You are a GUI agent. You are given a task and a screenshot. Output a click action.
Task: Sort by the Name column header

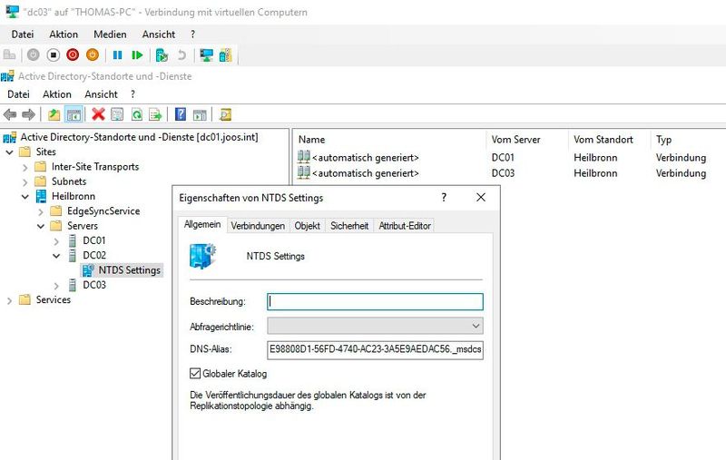[x=391, y=140]
